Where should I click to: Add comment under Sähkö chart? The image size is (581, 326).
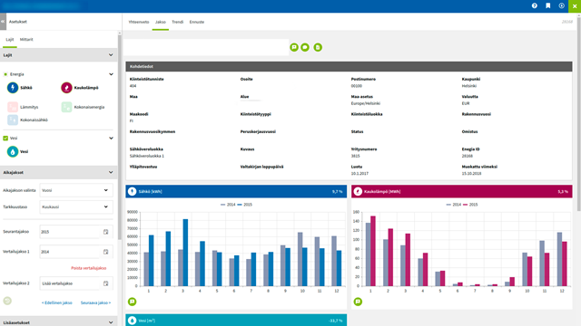pos(133,302)
